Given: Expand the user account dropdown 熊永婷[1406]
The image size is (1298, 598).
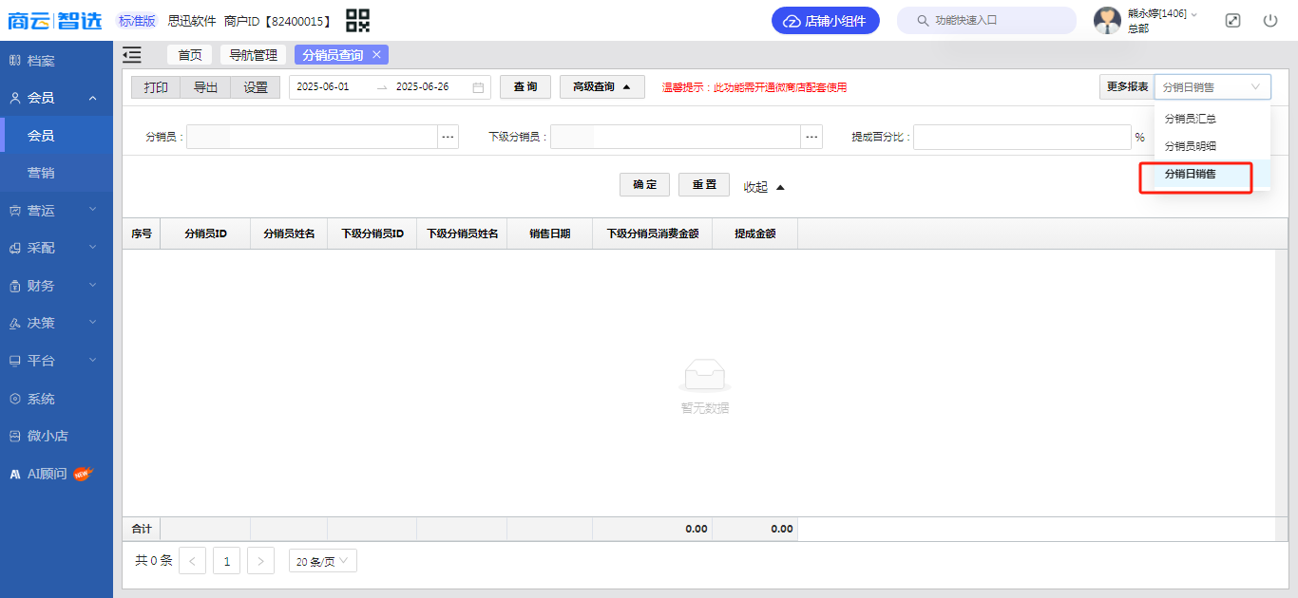Looking at the screenshot, I should pyautogui.click(x=1162, y=13).
